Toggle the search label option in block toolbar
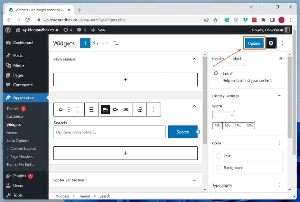The width and height of the screenshot is (300, 202). coord(91,109)
